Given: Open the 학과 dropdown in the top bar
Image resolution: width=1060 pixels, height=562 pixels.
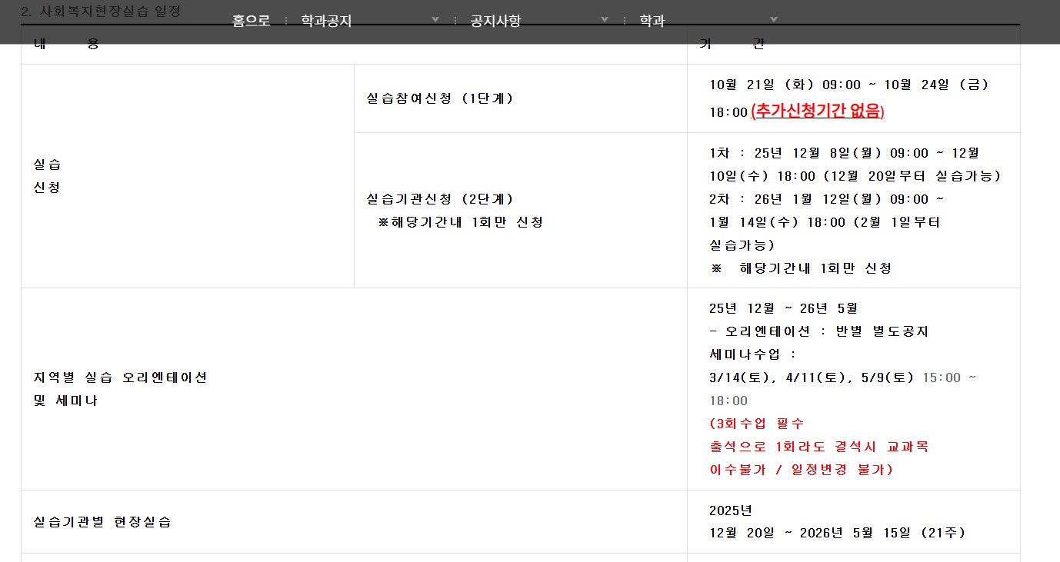Looking at the screenshot, I should click(709, 22).
